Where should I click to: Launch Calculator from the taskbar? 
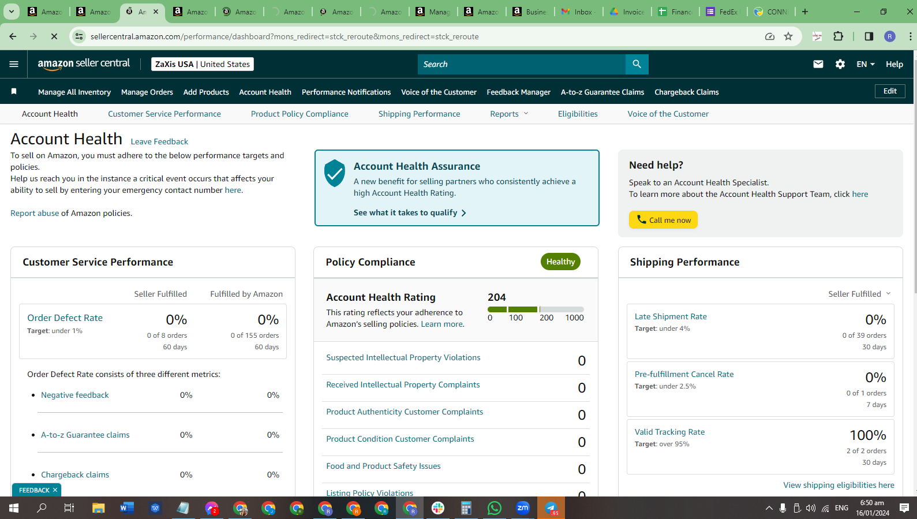pyautogui.click(x=466, y=508)
